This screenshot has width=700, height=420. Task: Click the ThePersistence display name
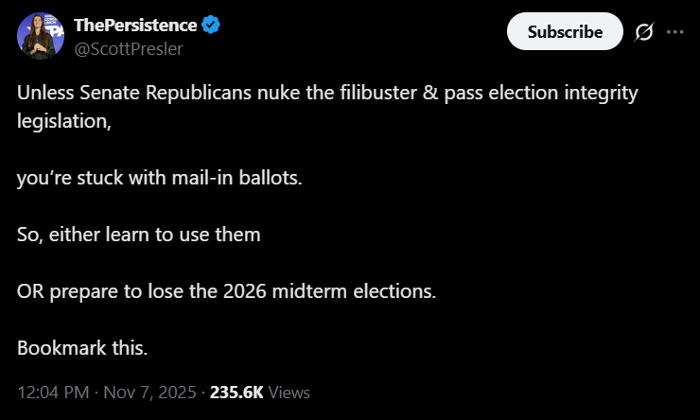[x=134, y=25]
